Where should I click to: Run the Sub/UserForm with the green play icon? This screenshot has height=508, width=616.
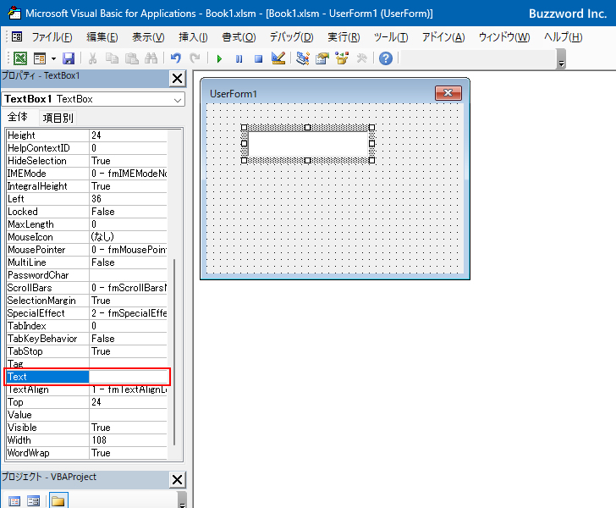click(219, 59)
